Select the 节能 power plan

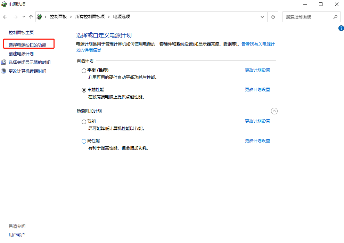coord(84,121)
